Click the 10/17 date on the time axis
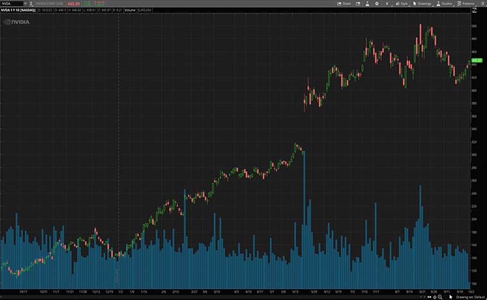The width and height of the screenshot is (487, 300). pyautogui.click(x=23, y=292)
